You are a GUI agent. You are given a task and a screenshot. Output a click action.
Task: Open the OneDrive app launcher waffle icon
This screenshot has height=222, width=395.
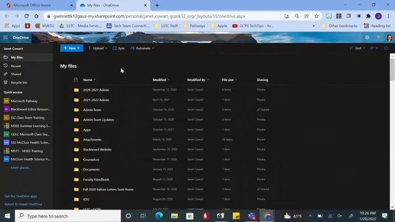[6, 38]
